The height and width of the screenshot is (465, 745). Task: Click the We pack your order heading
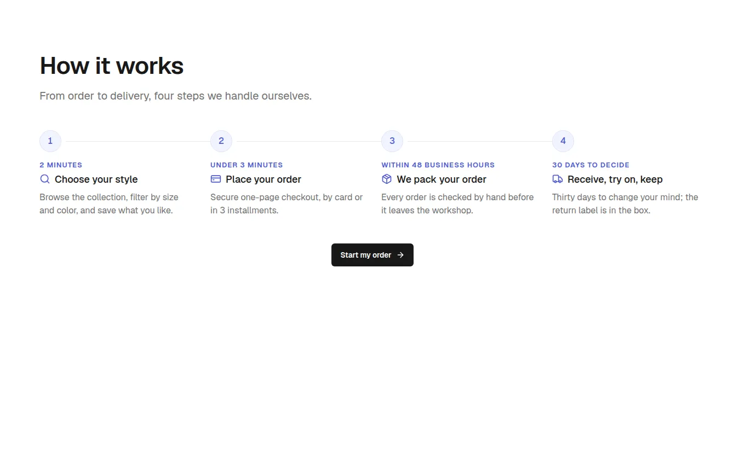(442, 179)
